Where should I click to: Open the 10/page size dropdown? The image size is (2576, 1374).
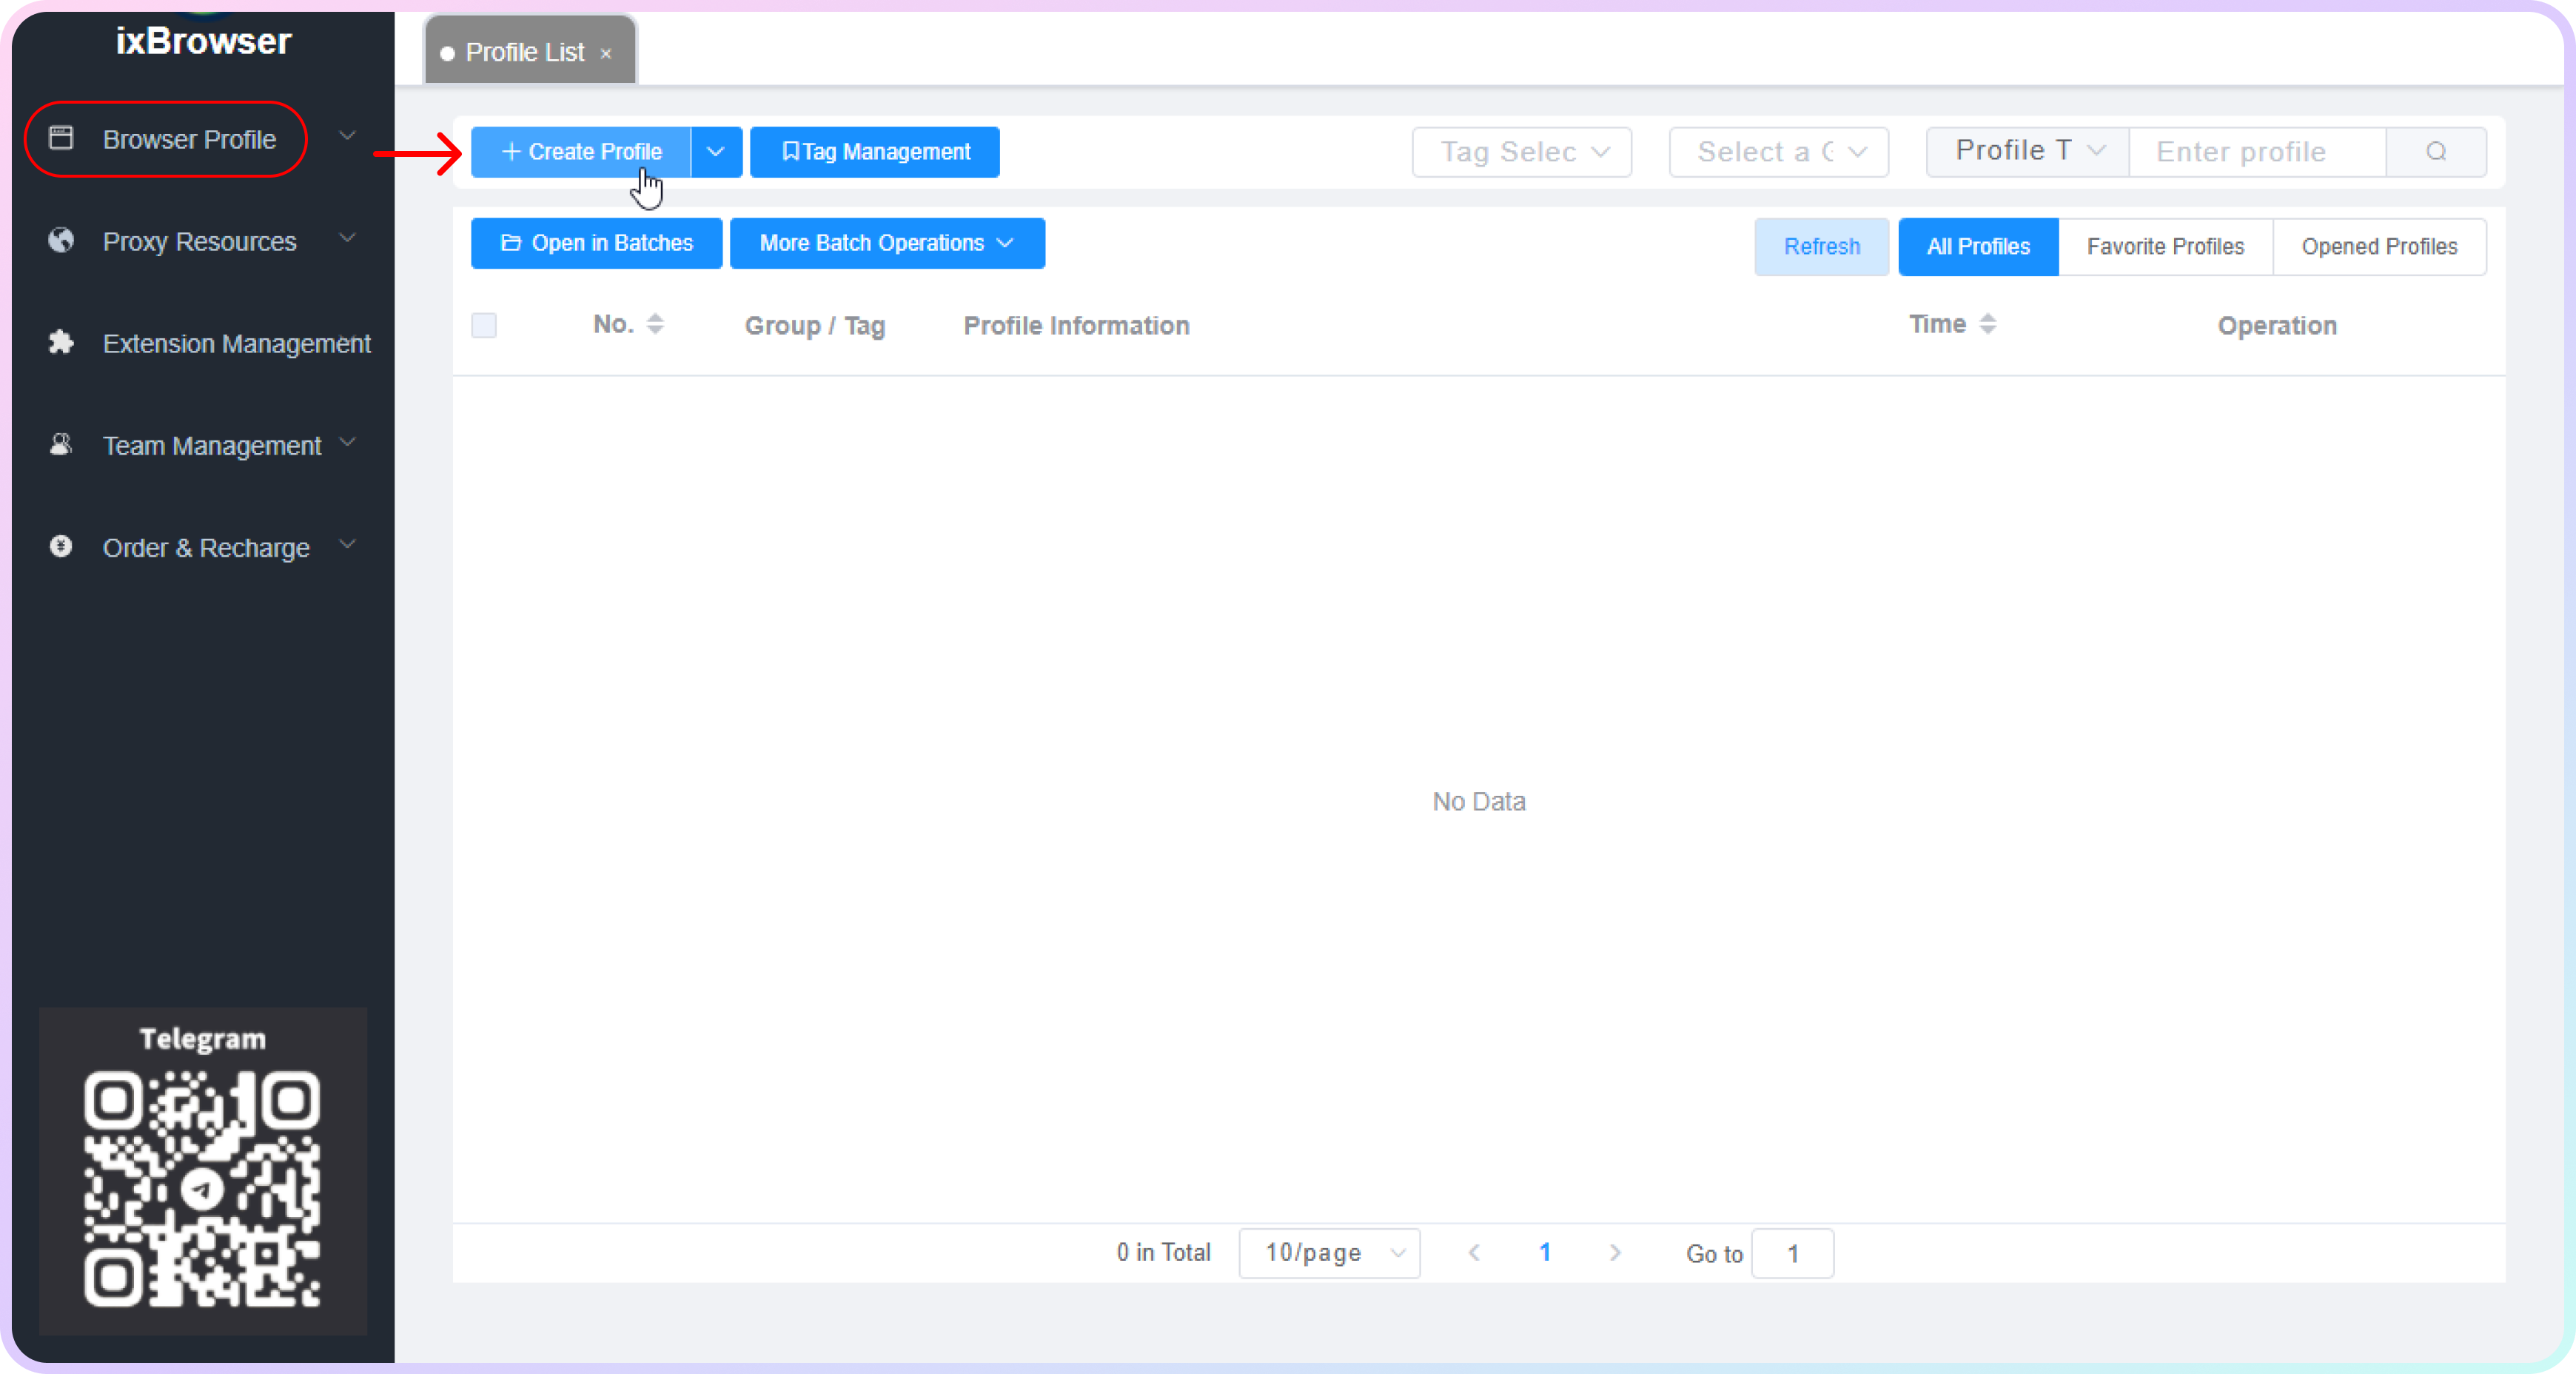tap(1329, 1253)
